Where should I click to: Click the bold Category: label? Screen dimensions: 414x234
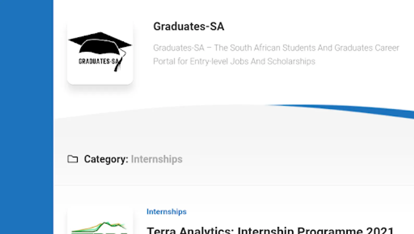click(106, 159)
